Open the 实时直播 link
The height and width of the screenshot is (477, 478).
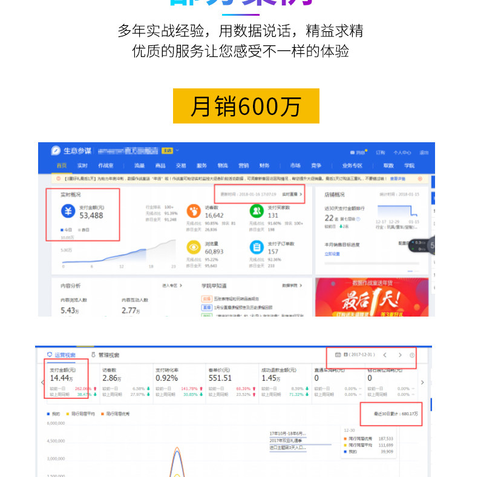click(x=292, y=194)
